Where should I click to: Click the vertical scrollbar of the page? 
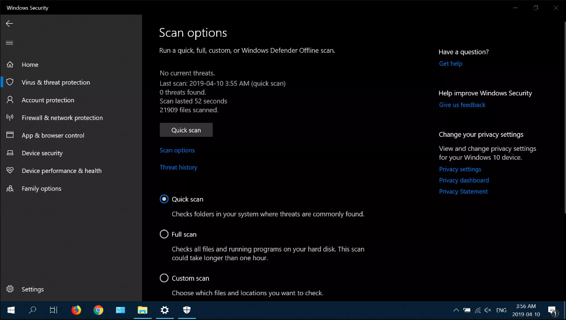pyautogui.click(x=564, y=117)
